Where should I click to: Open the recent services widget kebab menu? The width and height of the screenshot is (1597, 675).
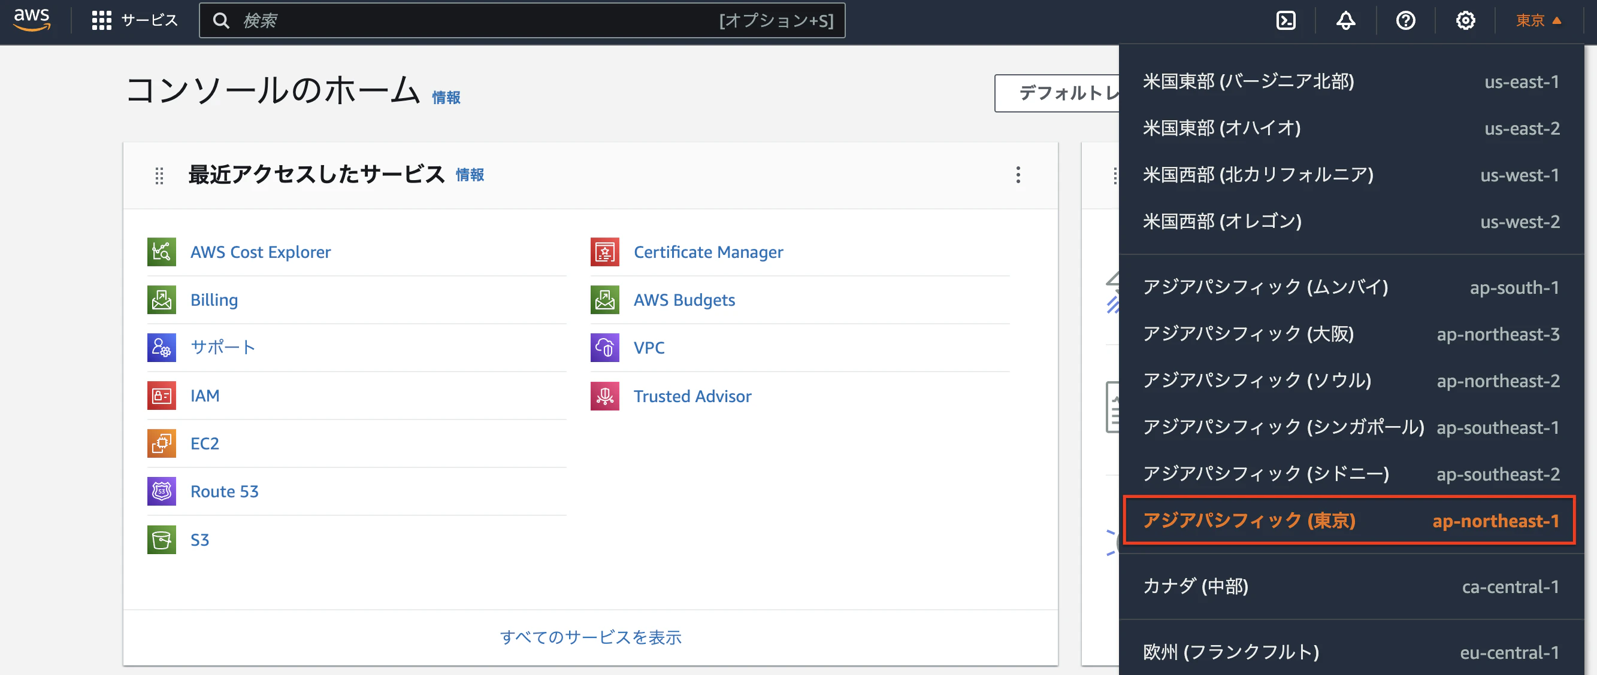click(1018, 175)
